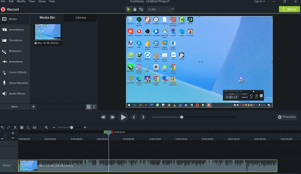Cut selection with the scissors icon

tap(15, 127)
